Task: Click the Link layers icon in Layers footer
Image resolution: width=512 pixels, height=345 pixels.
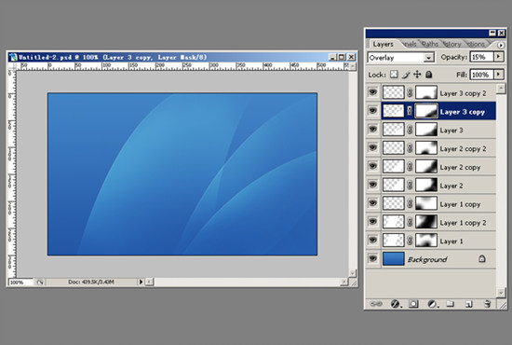Action: (376, 304)
